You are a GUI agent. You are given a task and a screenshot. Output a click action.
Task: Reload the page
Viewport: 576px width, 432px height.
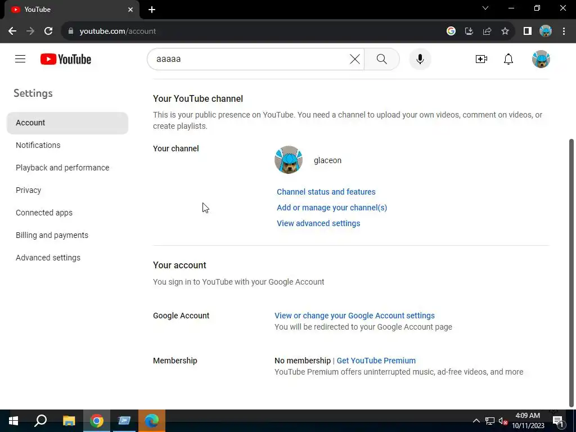[48, 31]
